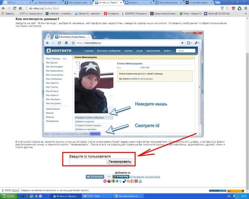This screenshot has height=199, width=249.
Task: Share via the light-blue Twitter icon
Action: (121, 181)
